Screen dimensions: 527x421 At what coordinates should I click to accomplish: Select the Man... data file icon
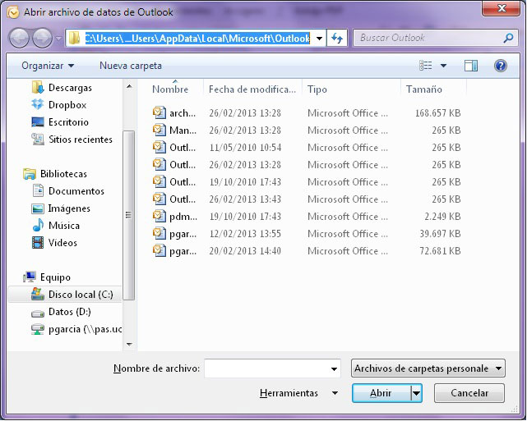click(159, 130)
